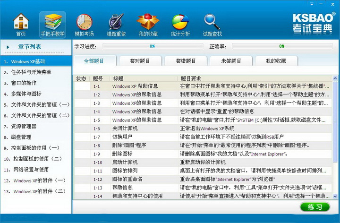The width and height of the screenshot is (340, 223).
Task: Click the green 练习 button
Action: coord(315,207)
